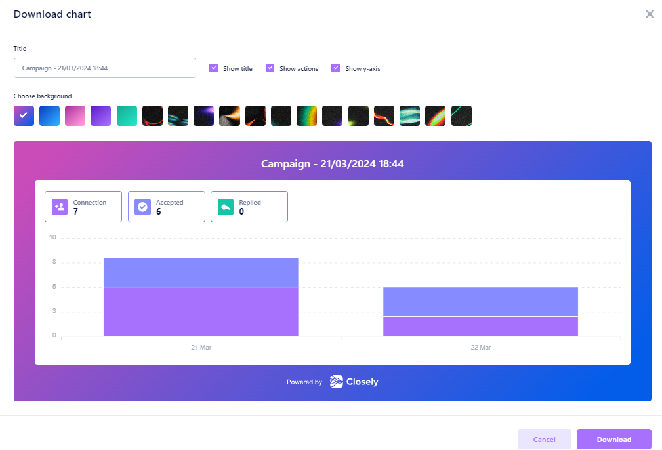Image resolution: width=662 pixels, height=450 pixels.
Task: Click the Accepted checkmark icon
Action: 143,207
